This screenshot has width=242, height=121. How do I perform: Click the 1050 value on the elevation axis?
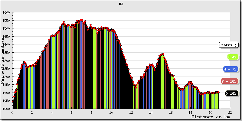(6, 101)
